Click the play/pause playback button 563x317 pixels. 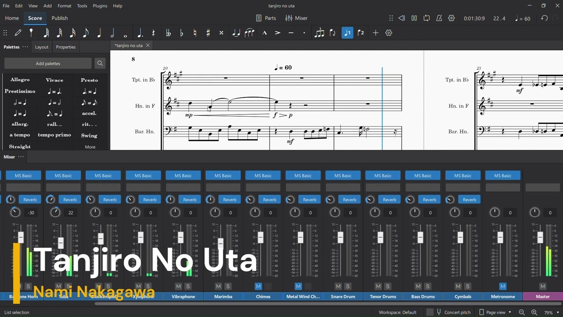pos(414,18)
